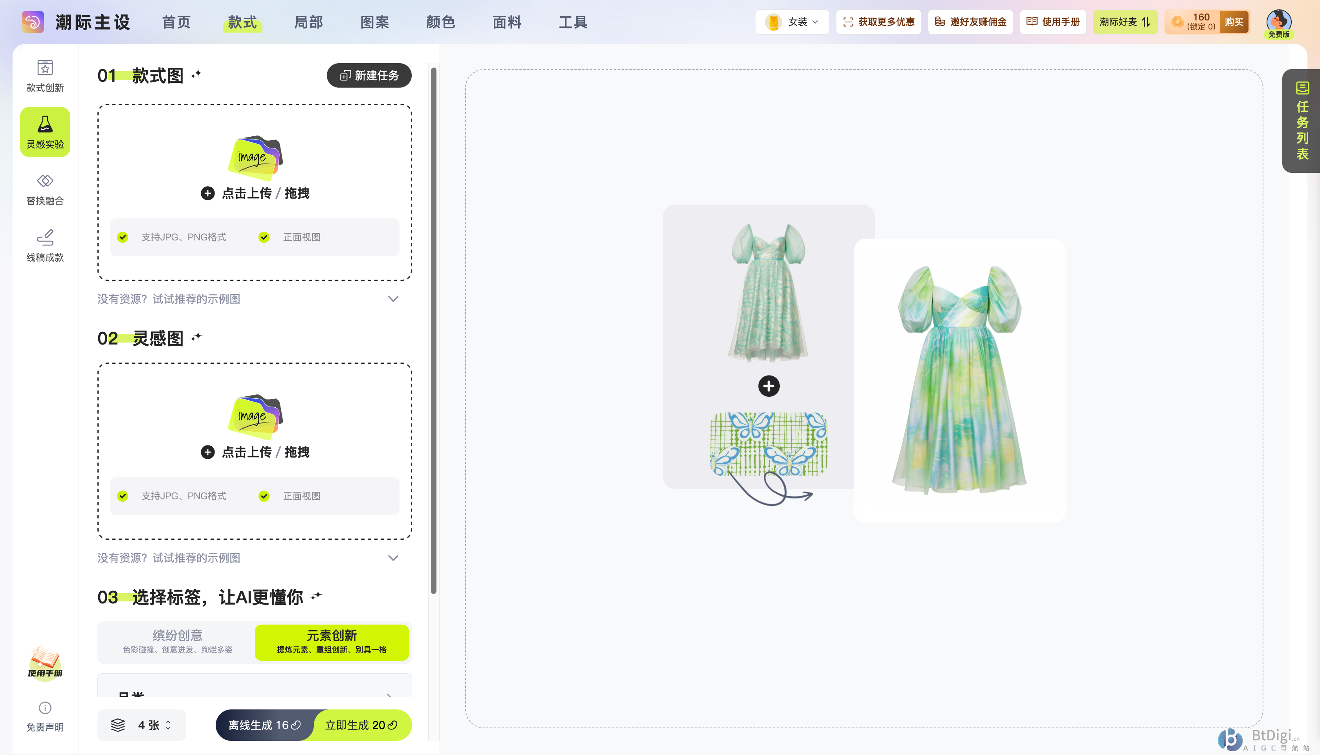Toggle the 潮际好麦 switch button
This screenshot has width=1320, height=755.
point(1124,22)
